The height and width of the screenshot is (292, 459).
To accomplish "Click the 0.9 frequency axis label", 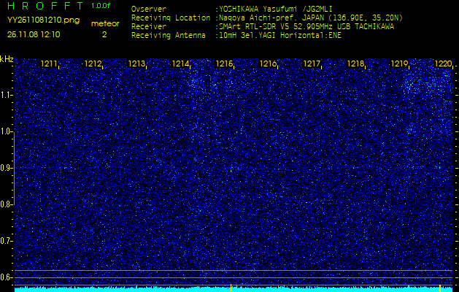I will (5, 168).
